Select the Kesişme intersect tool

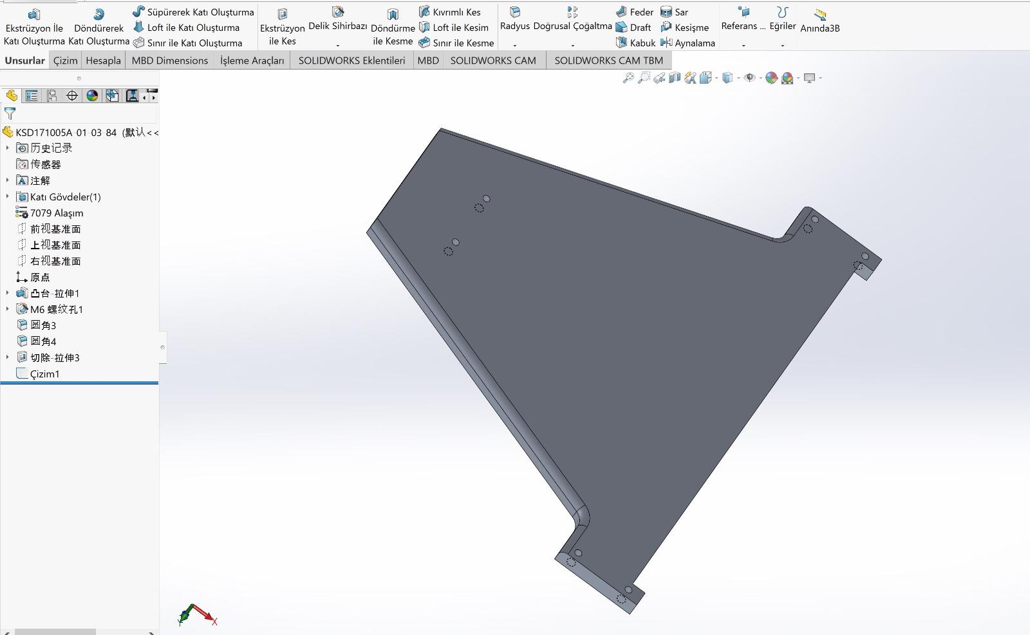click(684, 27)
